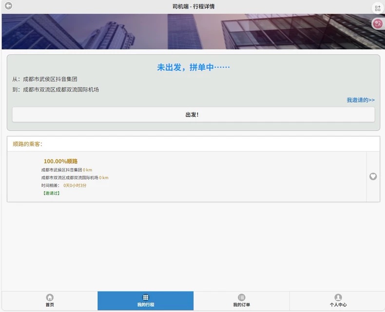The height and width of the screenshot is (312, 385).
Task: Open the 我邀请的>> link
Action: coord(361,100)
